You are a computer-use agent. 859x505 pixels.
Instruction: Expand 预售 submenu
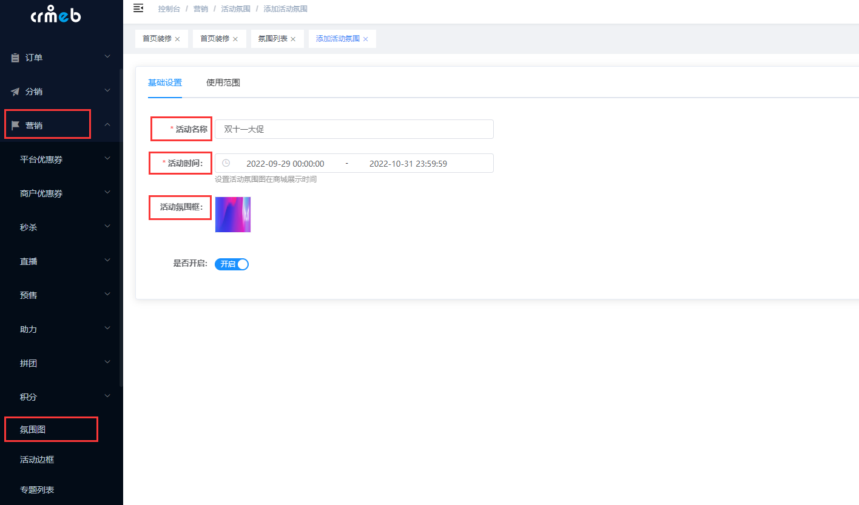[107, 294]
